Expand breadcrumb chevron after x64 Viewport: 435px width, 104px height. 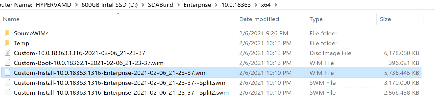(276, 5)
